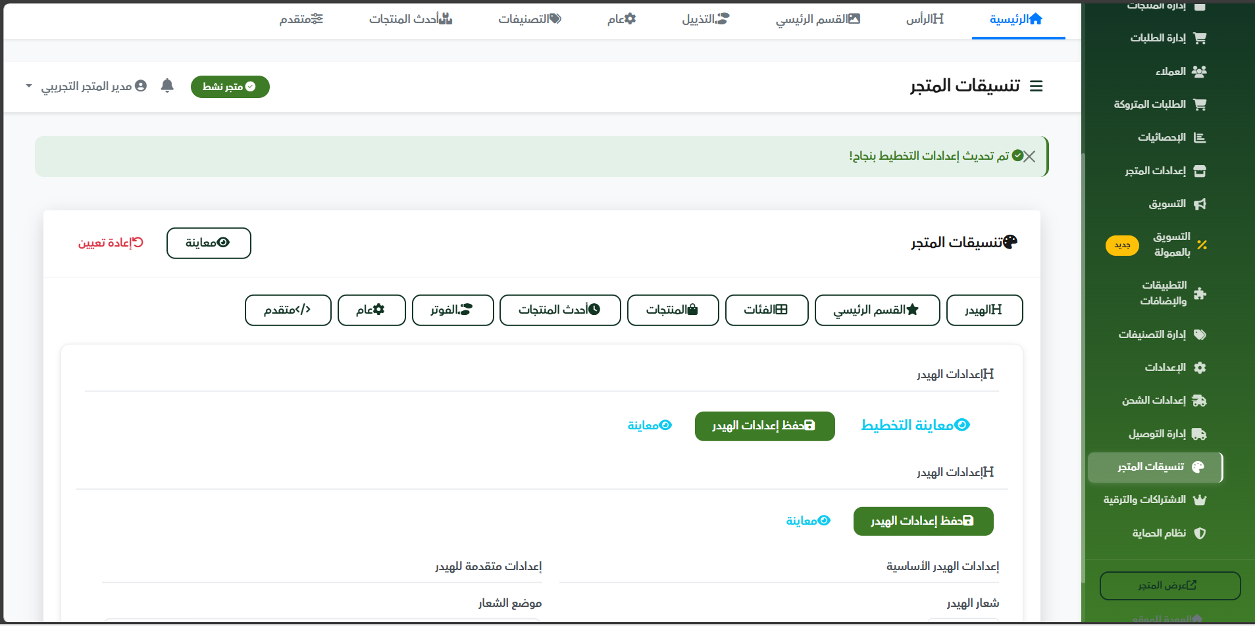Dismiss the success alert with its X
Image resolution: width=1255 pixels, height=626 pixels.
(x=1031, y=156)
